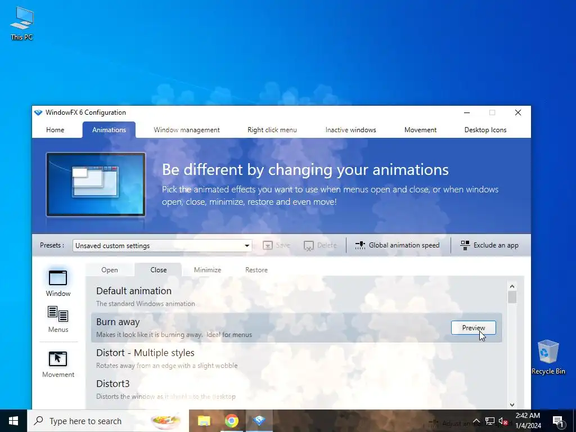Click the Global animation speed button label
This screenshot has width=576, height=432.
[x=404, y=245]
